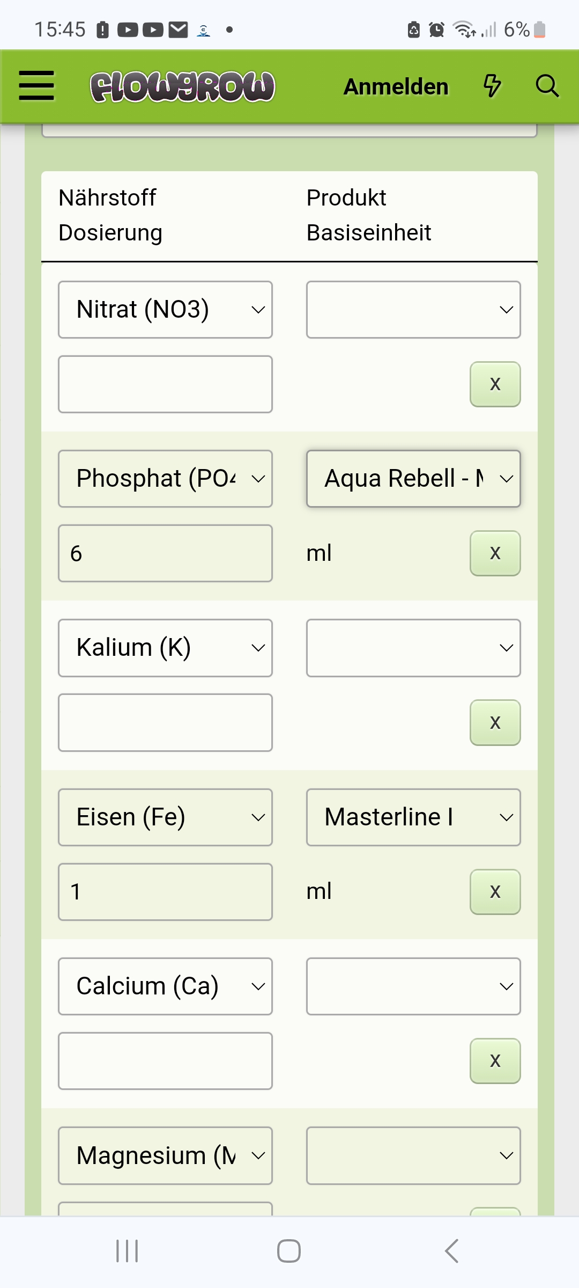Open the Nitrat (NO3) nutrient dropdown
The width and height of the screenshot is (579, 1288).
click(x=165, y=310)
